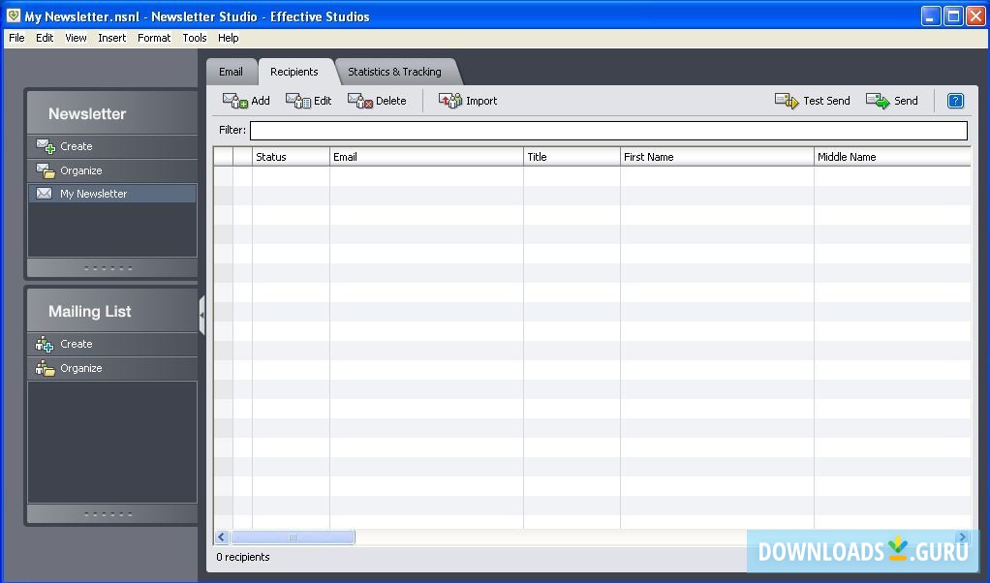Viewport: 990px width, 583px height.
Task: Sort recipients by the Middle Name column header
Action: pos(893,157)
